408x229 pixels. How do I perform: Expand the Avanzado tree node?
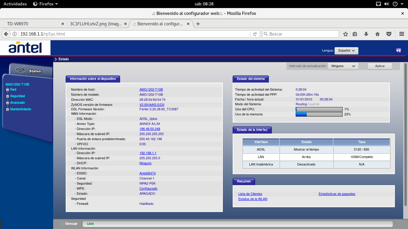tap(7, 103)
